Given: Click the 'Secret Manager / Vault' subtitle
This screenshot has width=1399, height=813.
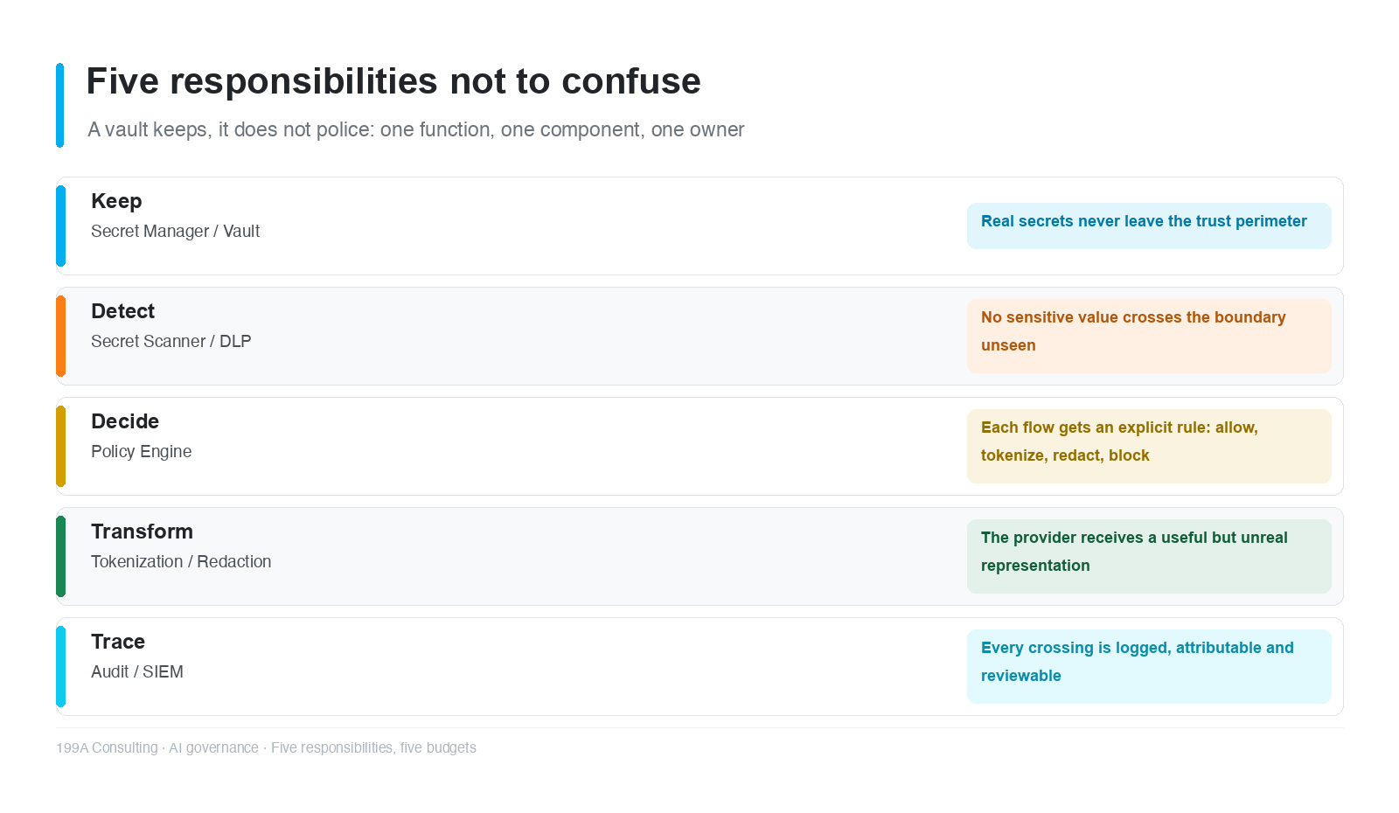Looking at the screenshot, I should tap(175, 231).
